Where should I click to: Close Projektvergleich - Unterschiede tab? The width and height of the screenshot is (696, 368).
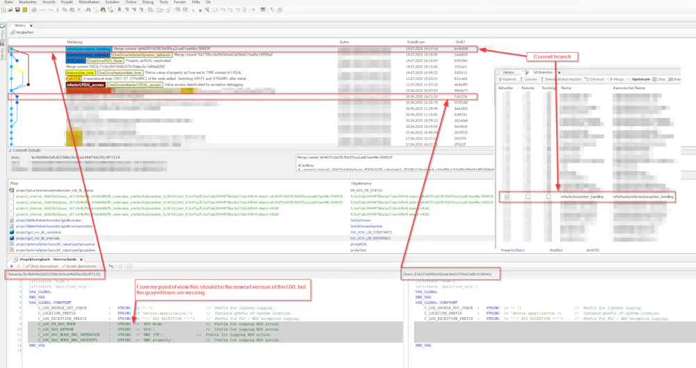(x=81, y=259)
